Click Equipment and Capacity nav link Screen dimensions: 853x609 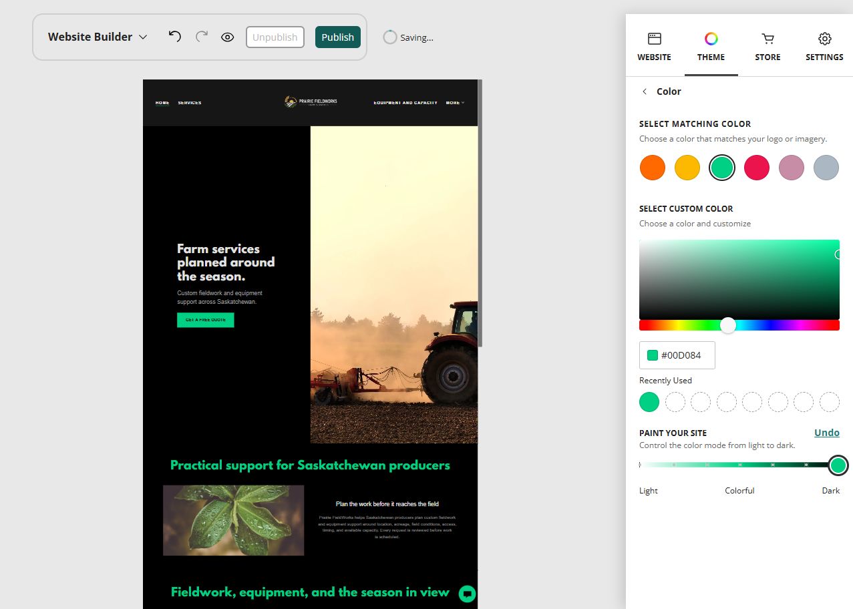point(405,103)
